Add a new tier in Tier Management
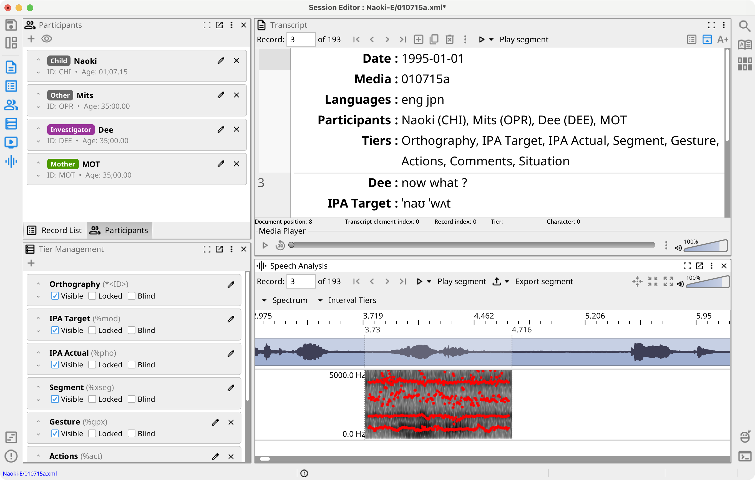 click(31, 263)
